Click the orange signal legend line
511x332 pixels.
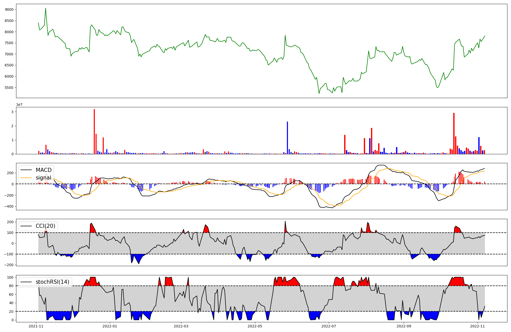(26, 178)
